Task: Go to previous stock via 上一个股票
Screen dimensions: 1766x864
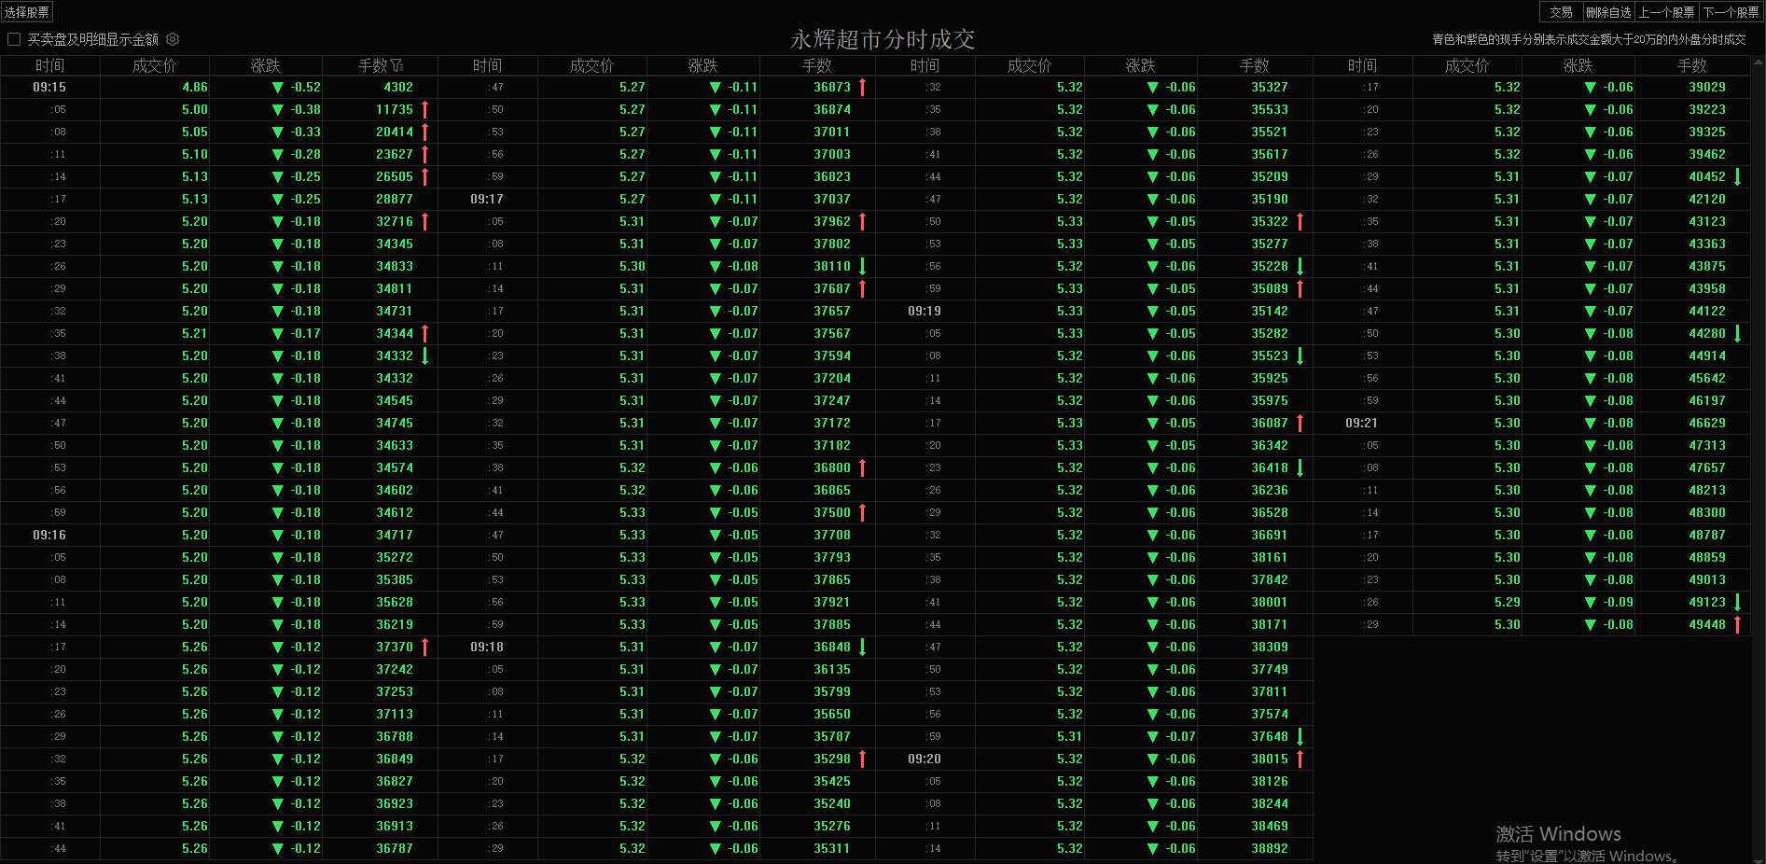Action: click(1667, 12)
